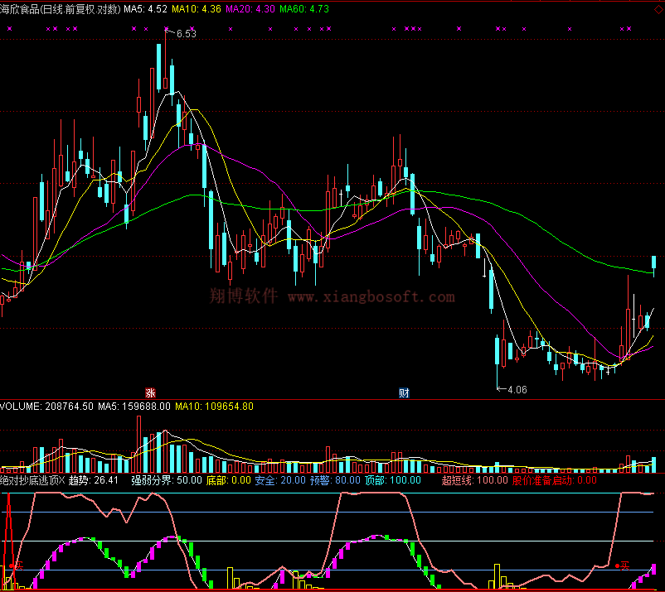Viewport: 665px width, 592px height.
Task: Select the MA10: 4.36 indicator label
Action: click(x=197, y=9)
